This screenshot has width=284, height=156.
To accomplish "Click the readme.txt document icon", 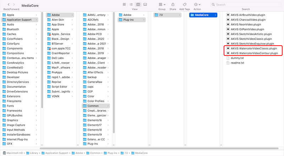I will [x=228, y=63].
